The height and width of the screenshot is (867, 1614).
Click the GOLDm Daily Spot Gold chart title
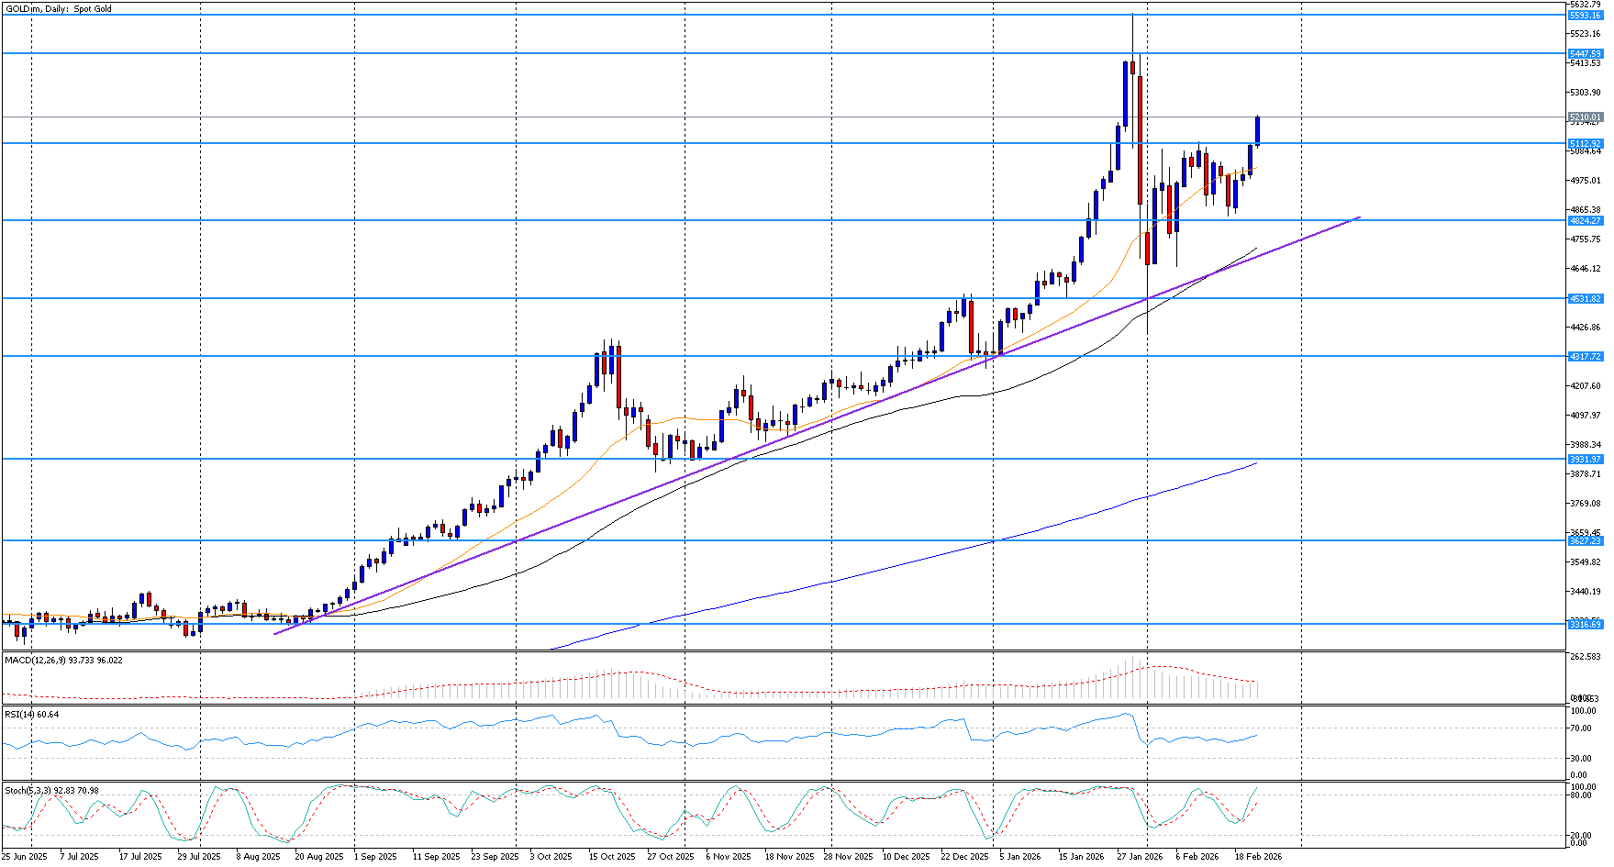pyautogui.click(x=60, y=8)
